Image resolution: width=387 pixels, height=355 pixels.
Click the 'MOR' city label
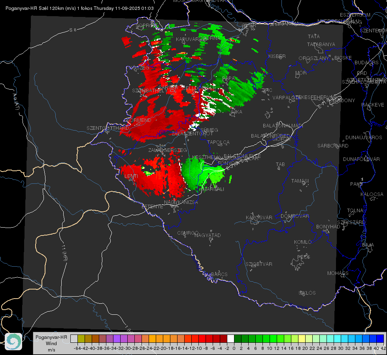point(301,73)
